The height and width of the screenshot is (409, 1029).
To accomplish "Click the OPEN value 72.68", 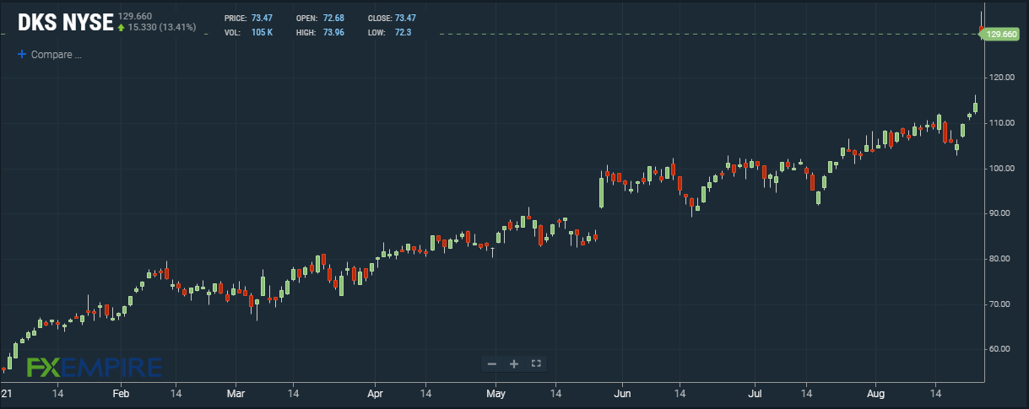I will [x=333, y=18].
